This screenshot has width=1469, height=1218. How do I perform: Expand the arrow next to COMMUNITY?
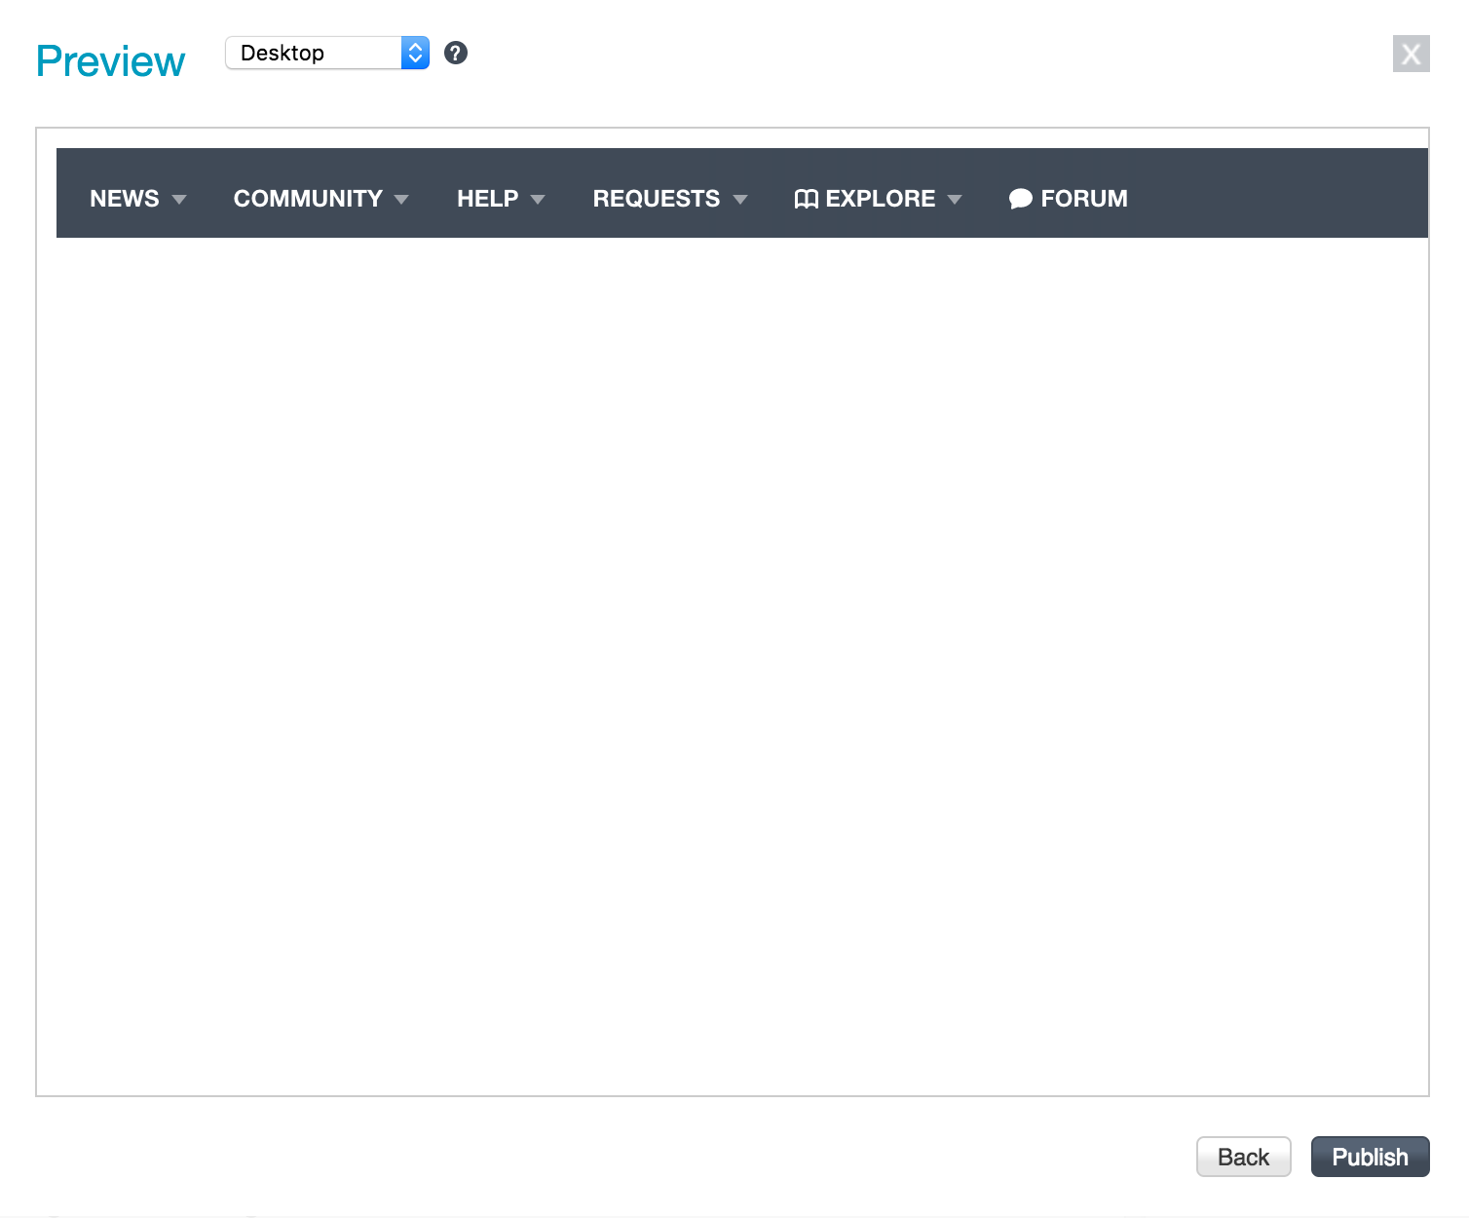[x=401, y=200]
